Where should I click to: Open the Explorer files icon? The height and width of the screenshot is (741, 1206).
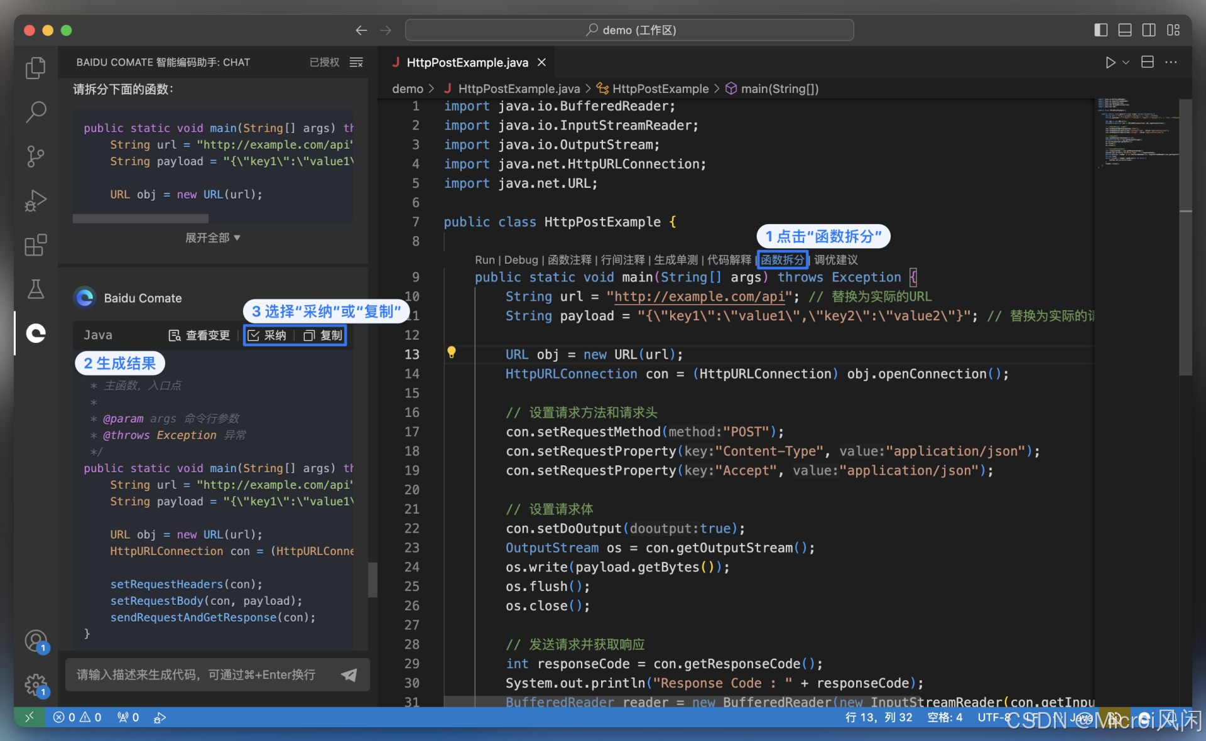[x=36, y=68]
